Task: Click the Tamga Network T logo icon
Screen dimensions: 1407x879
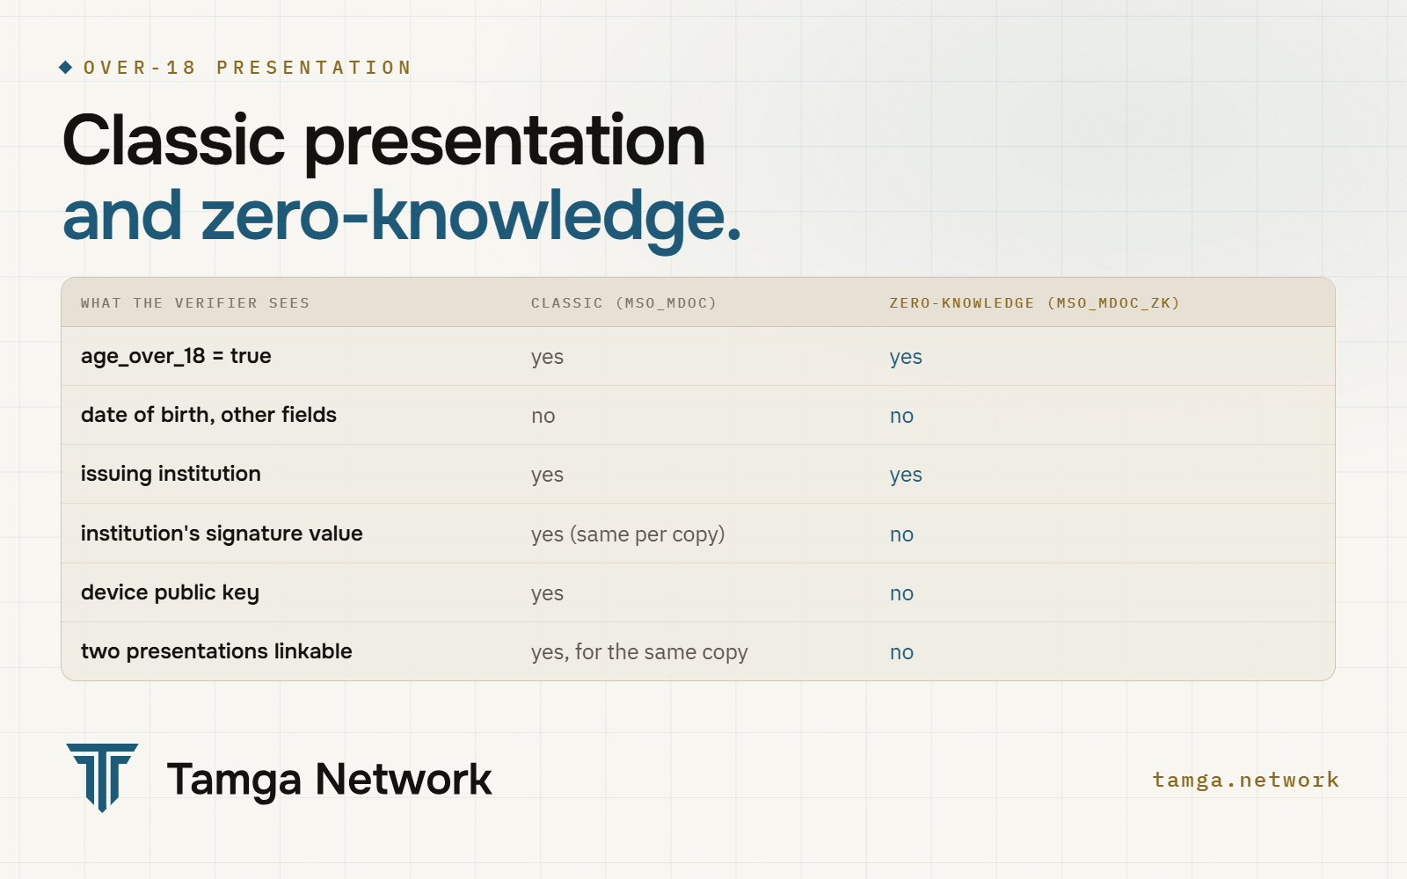Action: [x=102, y=778]
